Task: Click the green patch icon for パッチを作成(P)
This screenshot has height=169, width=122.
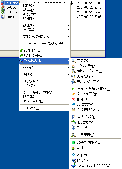Action: (x=74, y=143)
